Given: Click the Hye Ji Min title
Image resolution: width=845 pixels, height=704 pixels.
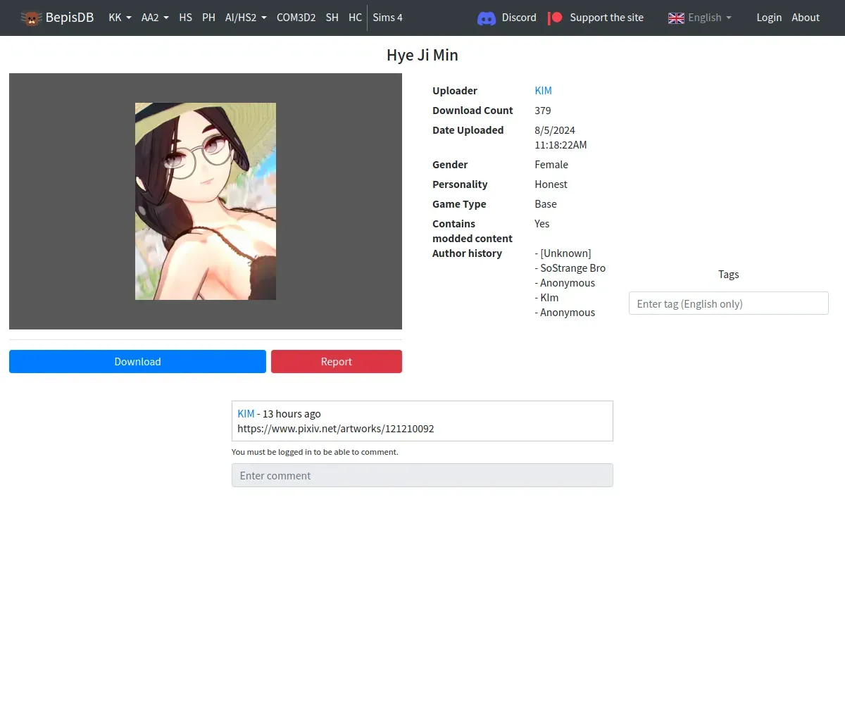Looking at the screenshot, I should tap(423, 55).
